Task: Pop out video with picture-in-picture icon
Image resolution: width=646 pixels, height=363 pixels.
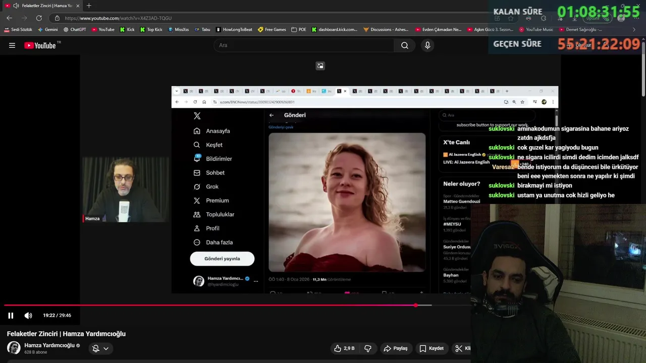Action: click(320, 66)
